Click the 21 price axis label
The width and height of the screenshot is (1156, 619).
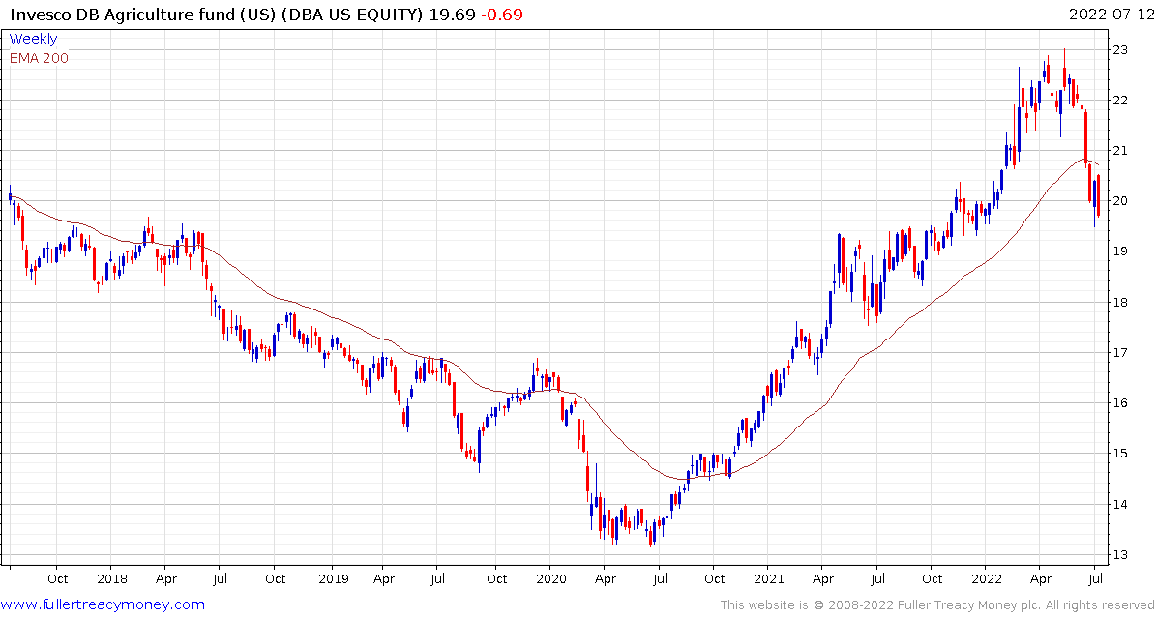click(1120, 151)
